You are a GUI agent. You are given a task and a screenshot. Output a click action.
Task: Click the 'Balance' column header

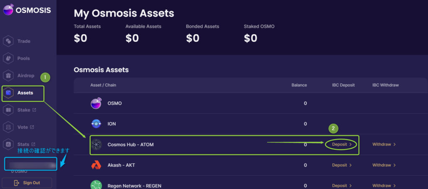[299, 85]
